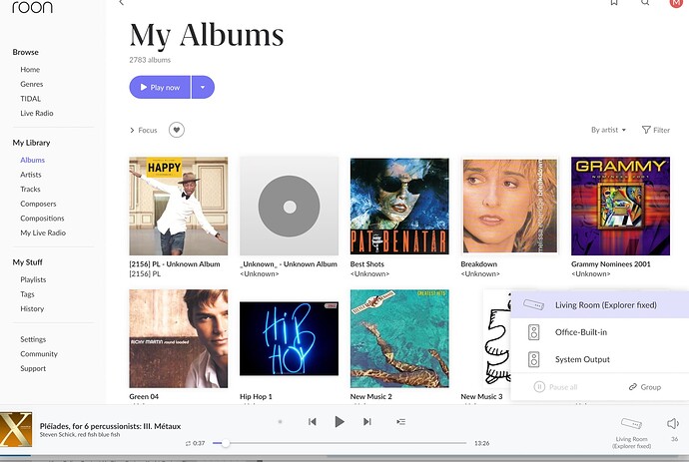Open Playlists in My Stuff

33,279
